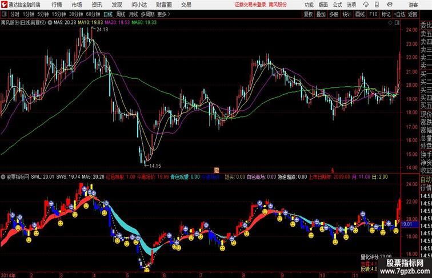Switch to 15分钟 period

59,14
